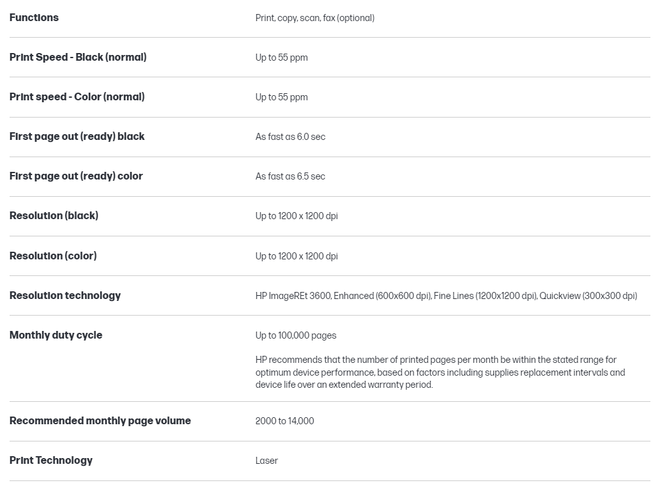Click the Print Speed - Black (normal) label

[78, 57]
